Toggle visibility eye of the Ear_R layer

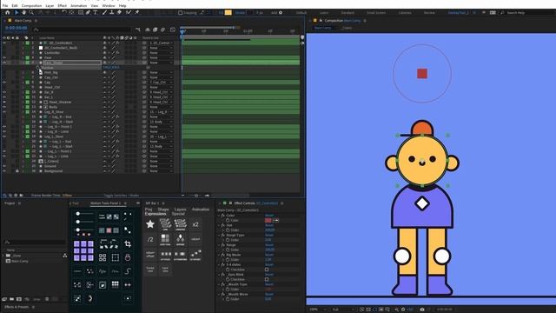coord(4,92)
